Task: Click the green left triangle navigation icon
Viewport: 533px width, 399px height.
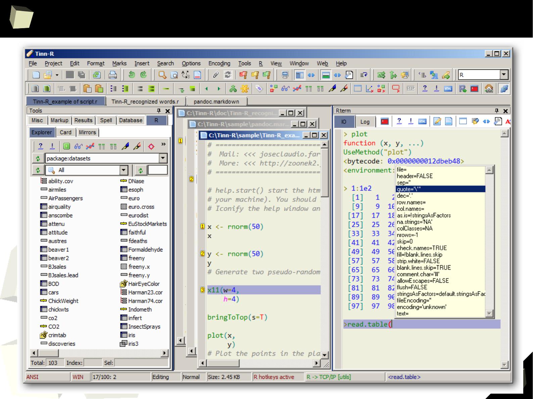Action: tap(206, 89)
